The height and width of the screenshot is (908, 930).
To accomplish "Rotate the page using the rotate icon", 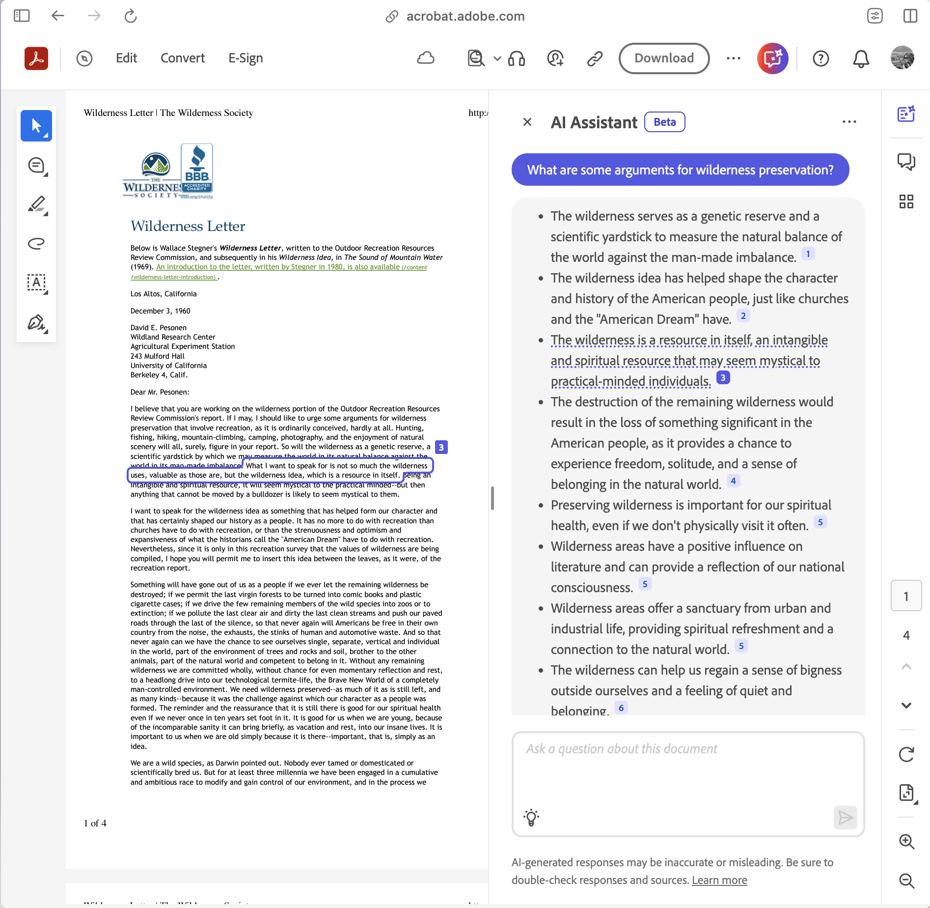I will pos(906,754).
